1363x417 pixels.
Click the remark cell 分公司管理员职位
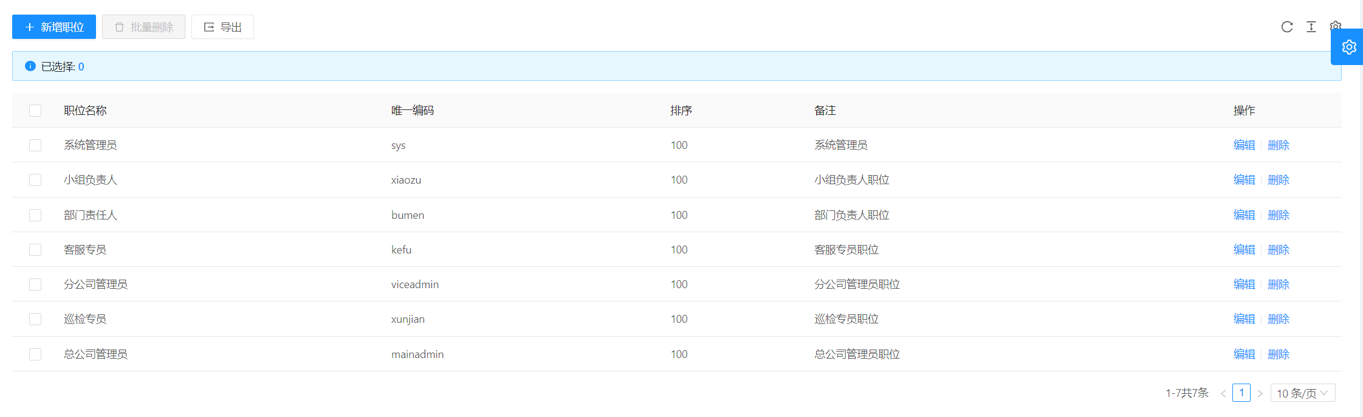point(857,284)
